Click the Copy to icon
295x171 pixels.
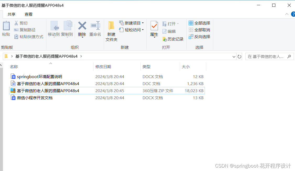[x=68, y=26]
